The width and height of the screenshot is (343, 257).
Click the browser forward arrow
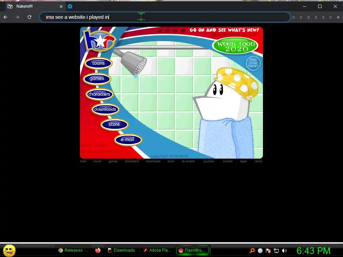click(17, 17)
